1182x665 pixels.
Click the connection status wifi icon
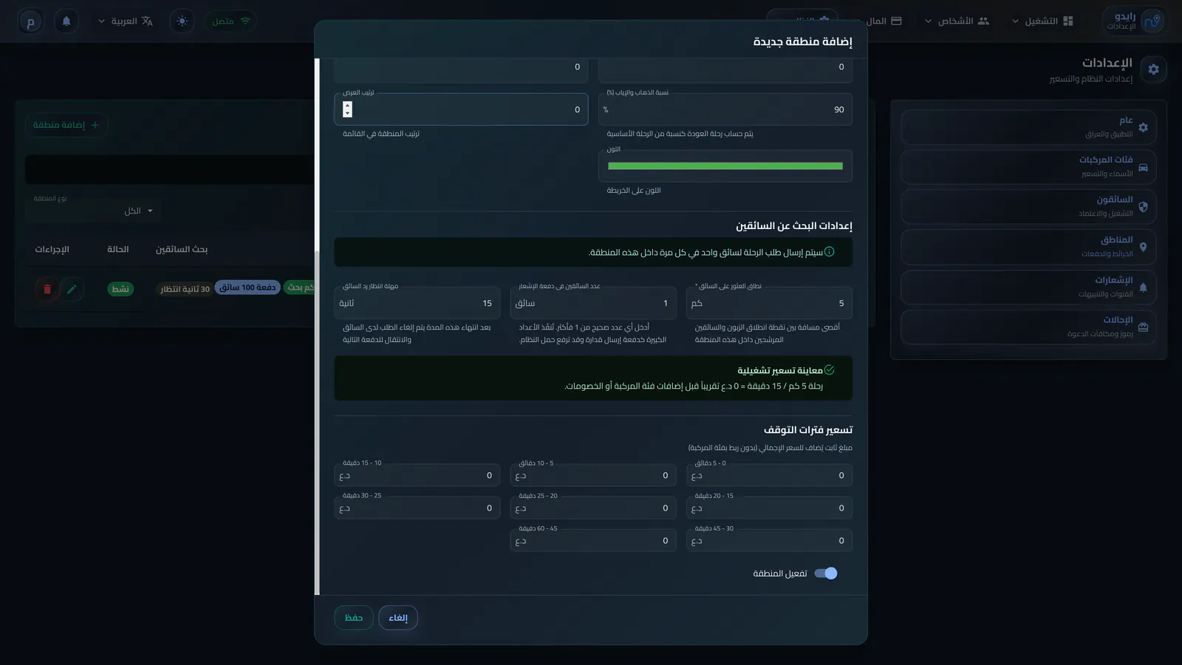point(245,21)
